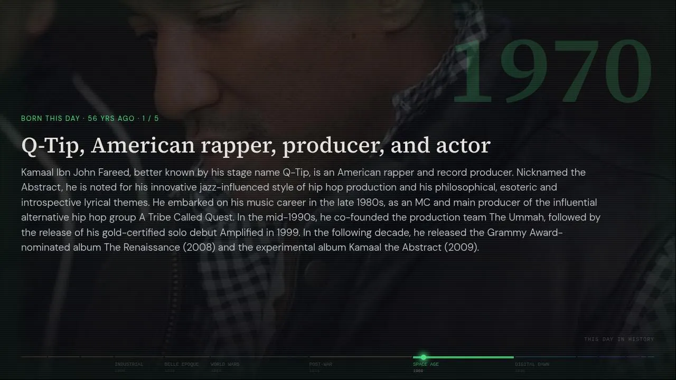Viewport: 676px width, 380px height.
Task: Click the large 1970 year display
Action: [x=552, y=72]
